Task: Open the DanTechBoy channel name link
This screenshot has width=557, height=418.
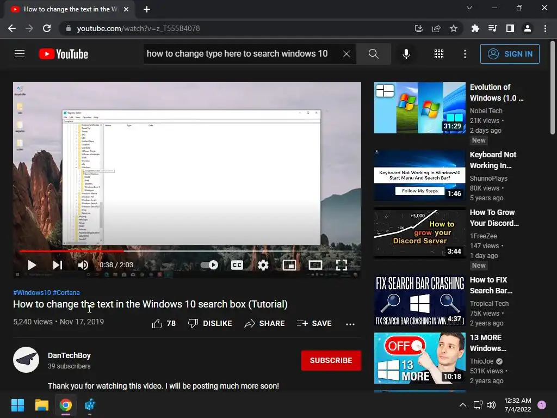Action: click(69, 355)
